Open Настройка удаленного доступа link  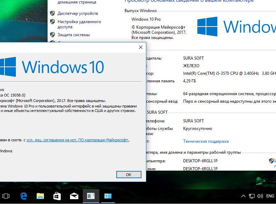tap(79, 24)
